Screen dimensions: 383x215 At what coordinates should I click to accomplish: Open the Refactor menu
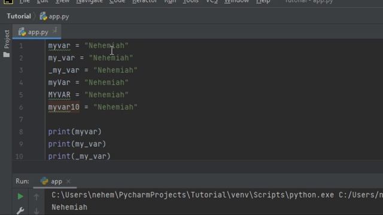(145, 1)
